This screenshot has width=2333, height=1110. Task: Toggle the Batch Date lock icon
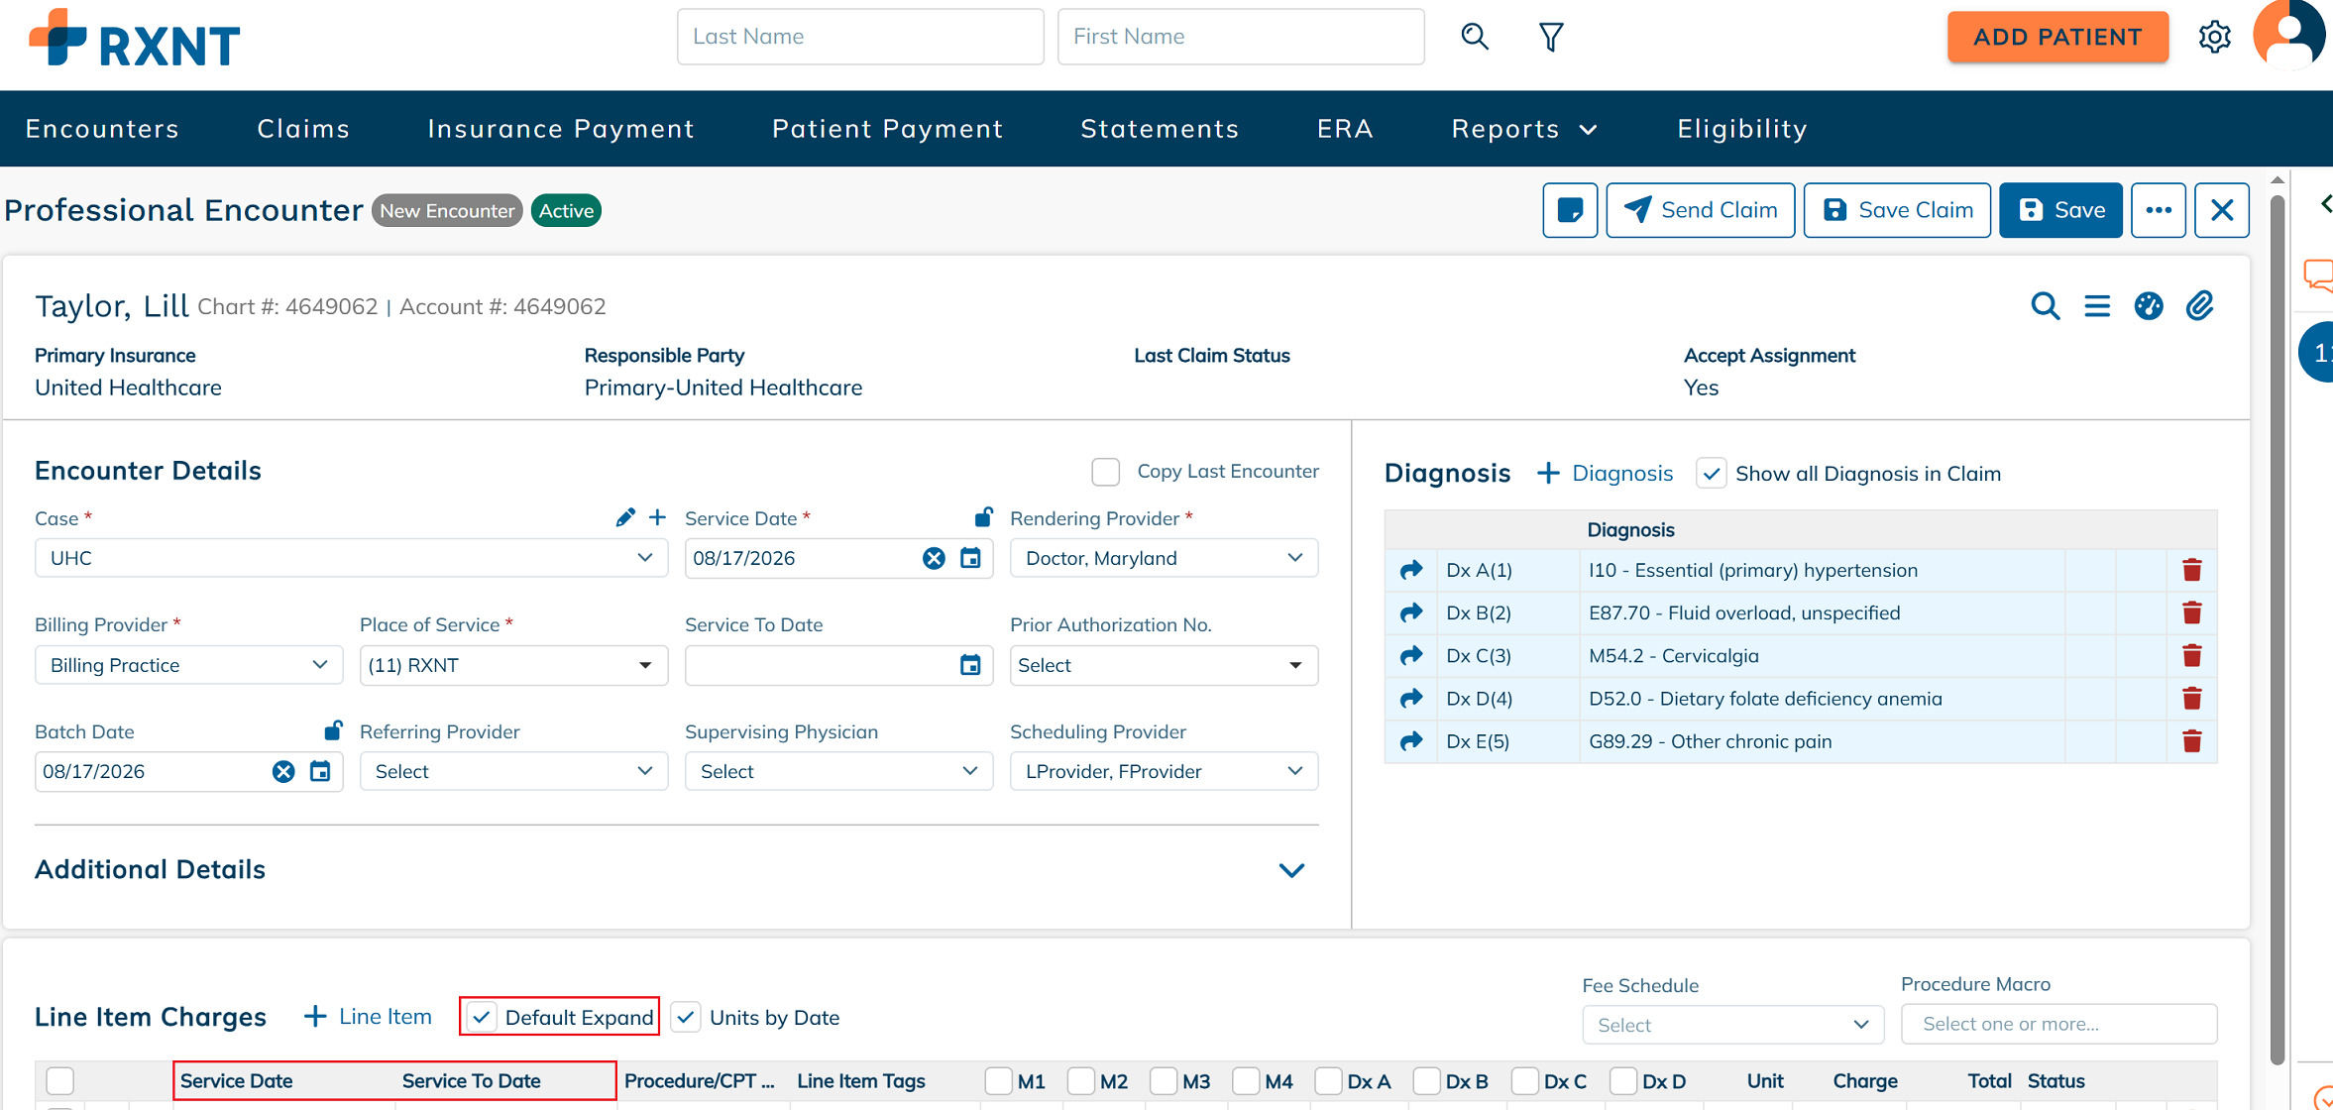[x=333, y=730]
